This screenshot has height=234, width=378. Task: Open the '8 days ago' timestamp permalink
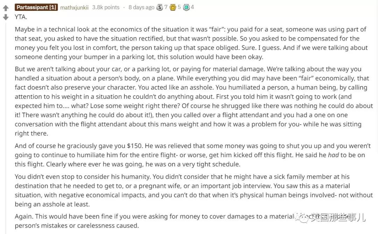click(141, 7)
